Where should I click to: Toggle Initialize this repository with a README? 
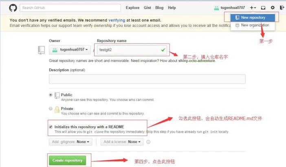pos(51,127)
